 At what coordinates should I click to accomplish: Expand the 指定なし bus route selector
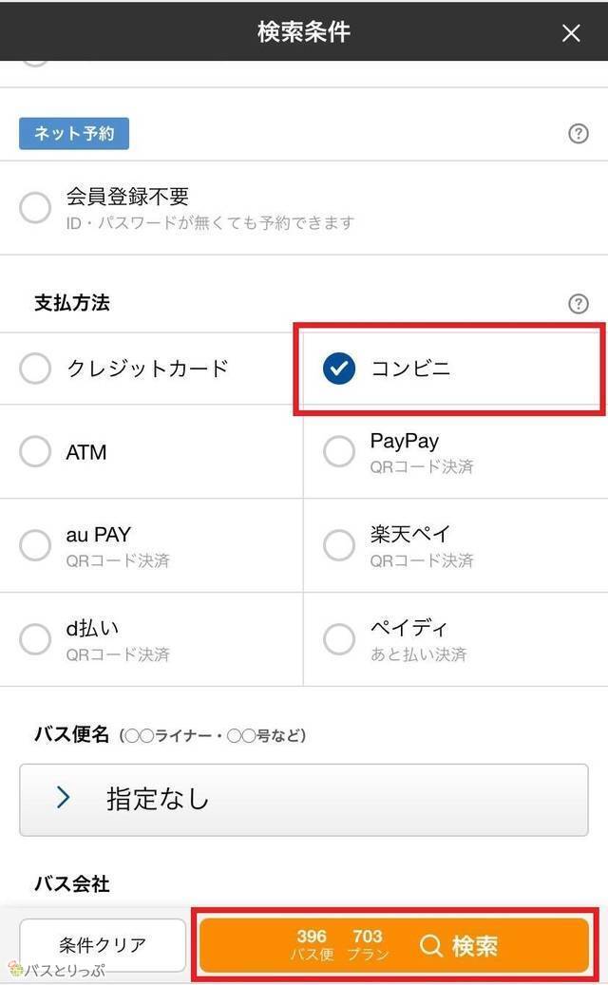pos(304,799)
